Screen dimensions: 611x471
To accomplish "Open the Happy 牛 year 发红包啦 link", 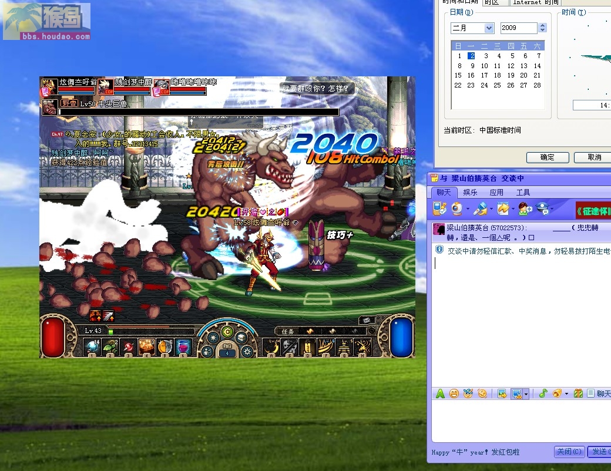I will (x=475, y=452).
